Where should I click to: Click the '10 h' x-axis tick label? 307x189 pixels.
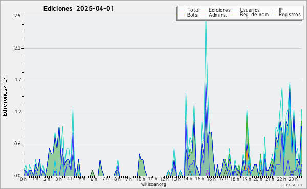[x=141, y=179]
